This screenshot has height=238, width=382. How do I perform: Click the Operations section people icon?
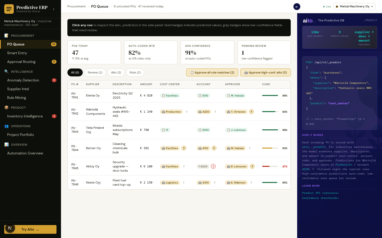(x=6, y=126)
